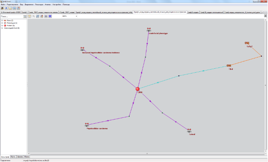
Task: Select the Lefty1 gene node
Action: point(247,43)
